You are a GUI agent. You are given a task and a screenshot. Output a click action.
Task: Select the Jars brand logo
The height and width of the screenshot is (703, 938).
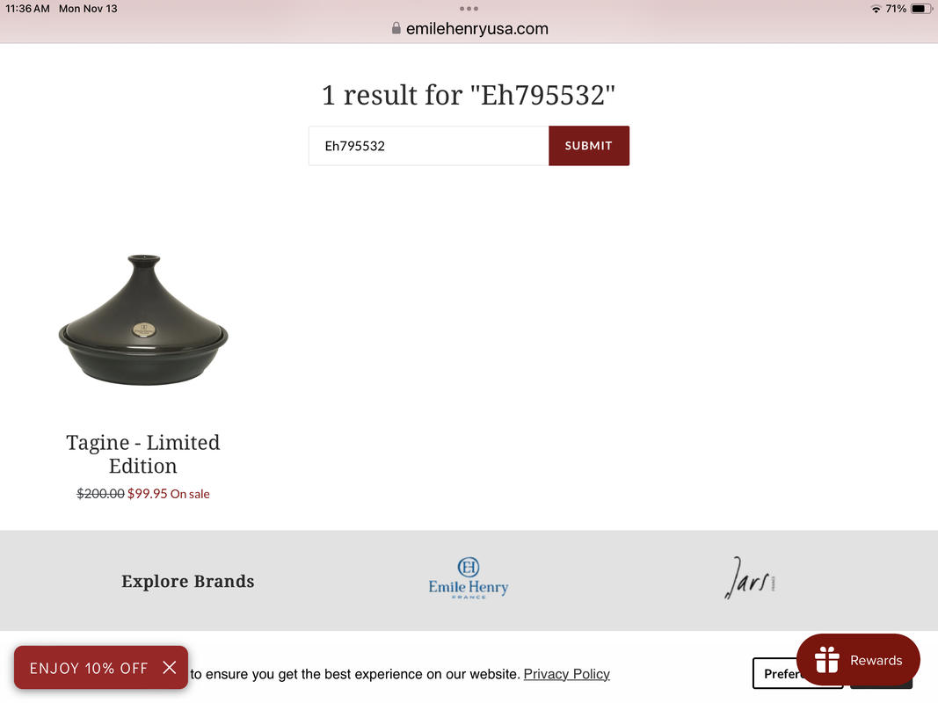[750, 578]
